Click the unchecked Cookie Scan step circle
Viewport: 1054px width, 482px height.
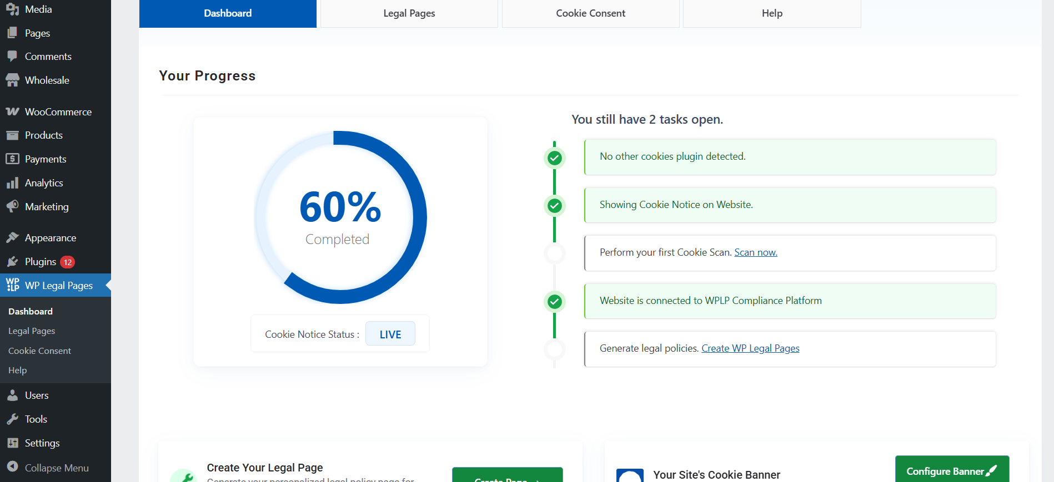(554, 253)
